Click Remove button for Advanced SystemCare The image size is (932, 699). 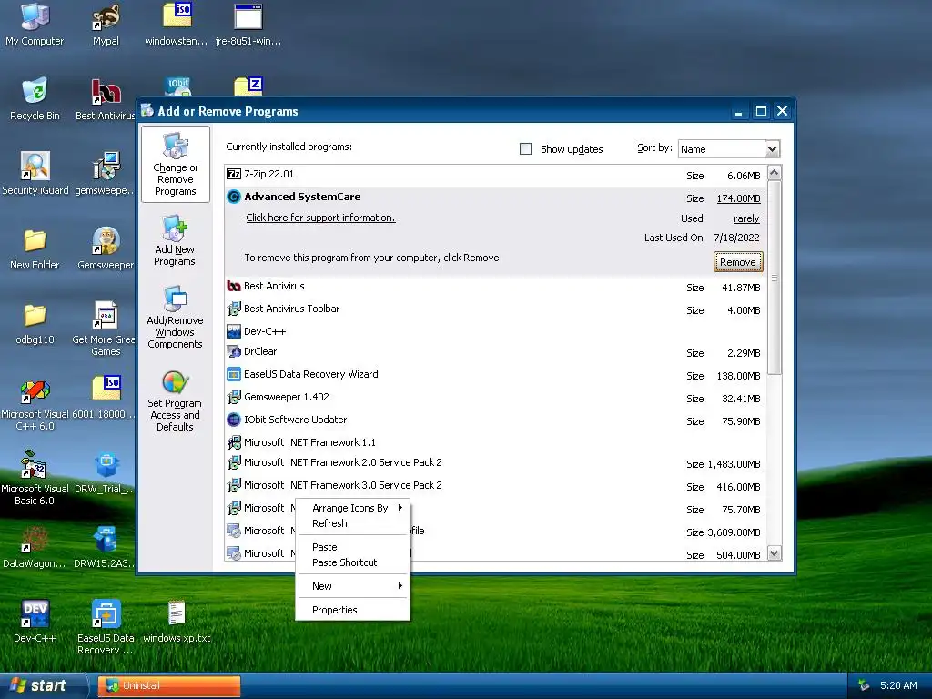[737, 262]
